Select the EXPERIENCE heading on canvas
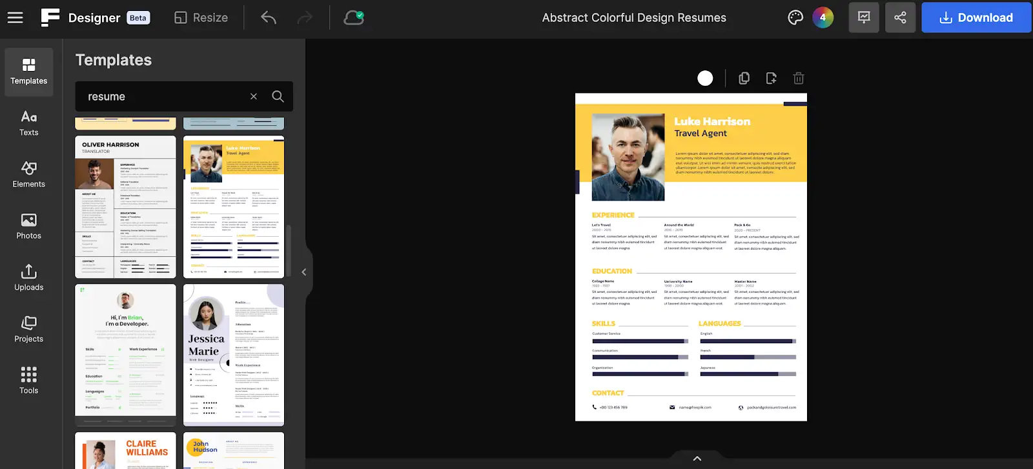Image resolution: width=1033 pixels, height=469 pixels. (x=613, y=215)
